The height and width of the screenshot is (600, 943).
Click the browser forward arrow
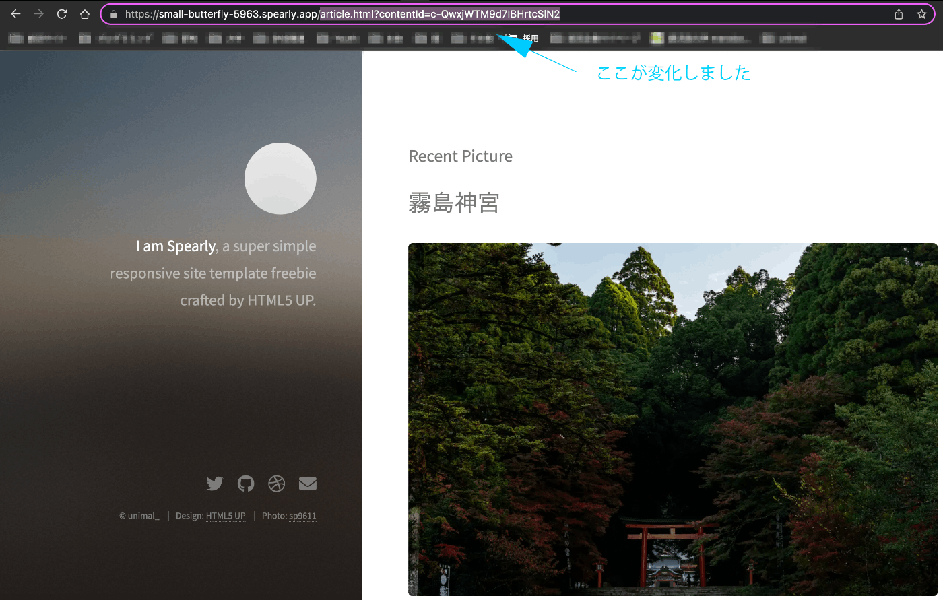tap(38, 14)
